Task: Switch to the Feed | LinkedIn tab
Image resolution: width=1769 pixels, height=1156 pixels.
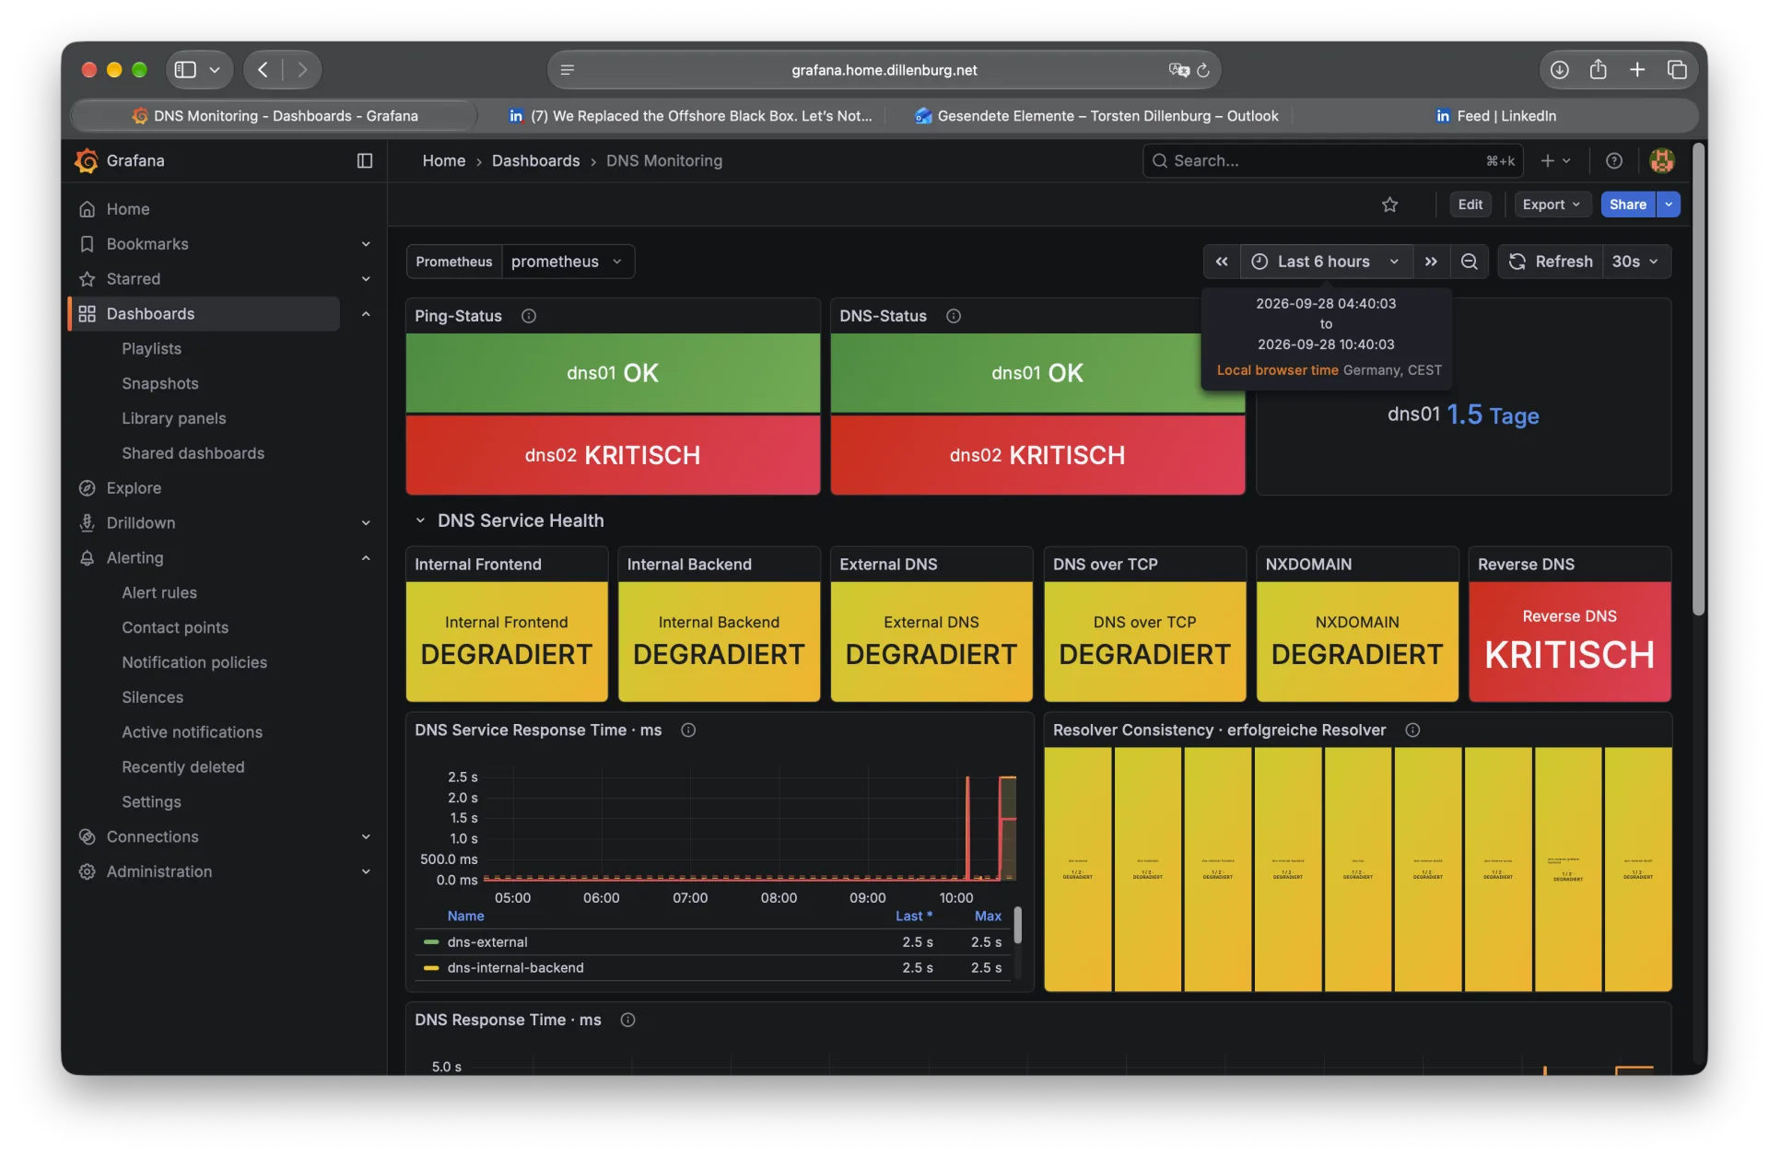Action: pos(1495,116)
